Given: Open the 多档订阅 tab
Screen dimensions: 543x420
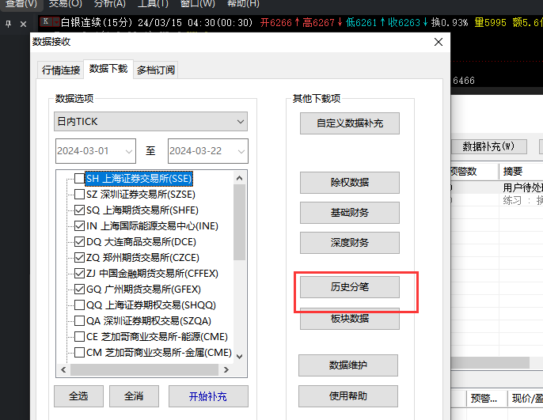Looking at the screenshot, I should [155, 70].
